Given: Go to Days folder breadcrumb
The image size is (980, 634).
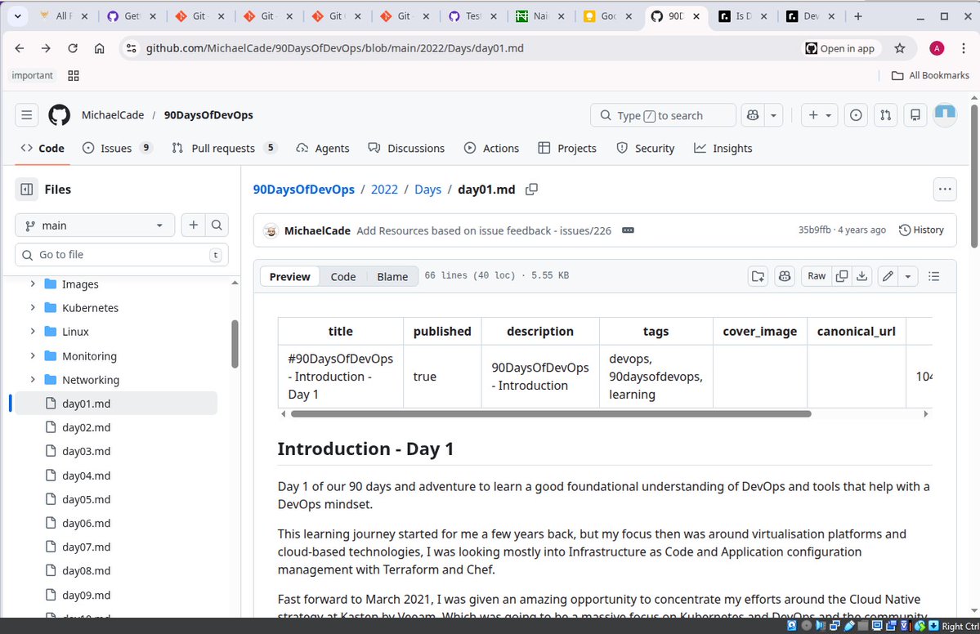Looking at the screenshot, I should (427, 190).
